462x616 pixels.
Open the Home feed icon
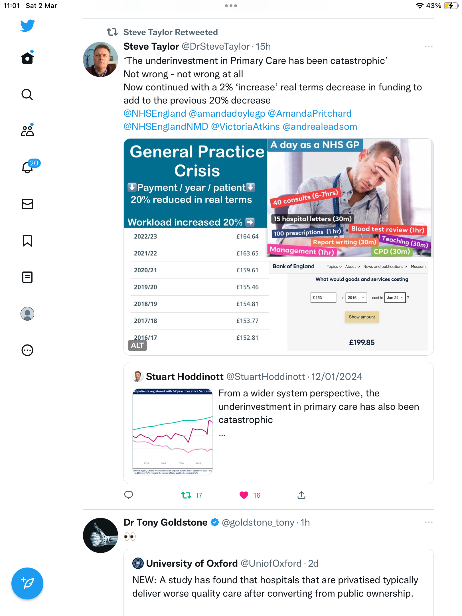pyautogui.click(x=27, y=58)
